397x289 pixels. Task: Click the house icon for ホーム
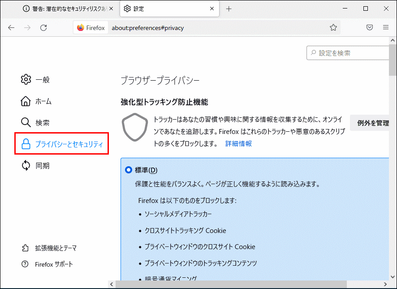[26, 101]
